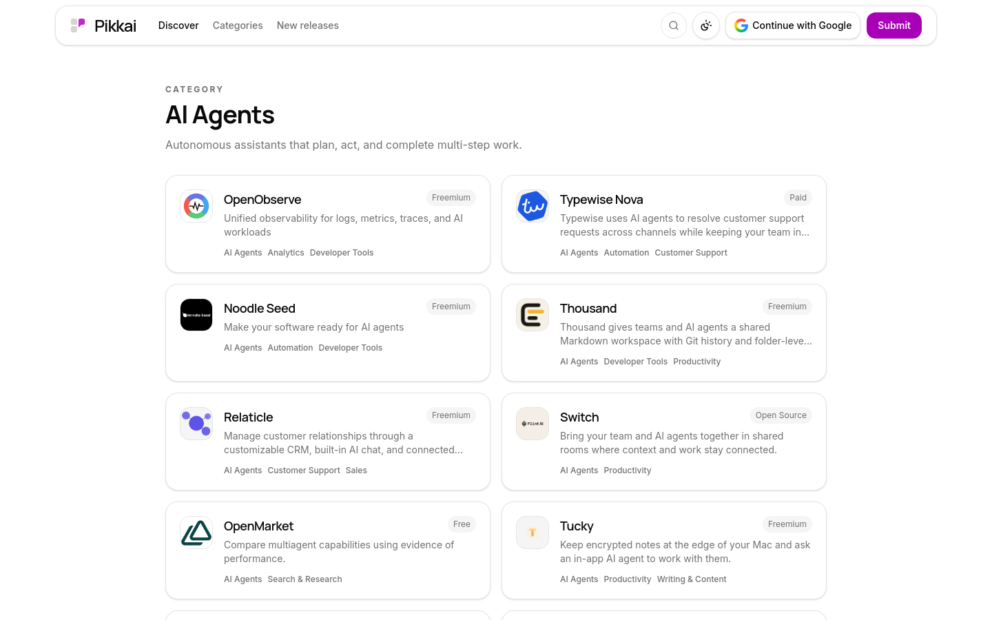This screenshot has width=992, height=620.
Task: Click the Freemium badge on OpenObserve
Action: [x=451, y=198]
